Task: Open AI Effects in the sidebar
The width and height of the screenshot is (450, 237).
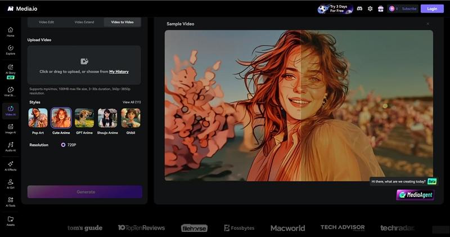Action: [10, 166]
